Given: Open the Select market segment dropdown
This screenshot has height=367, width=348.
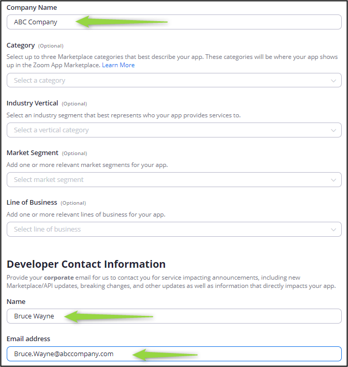Looking at the screenshot, I should pyautogui.click(x=174, y=179).
